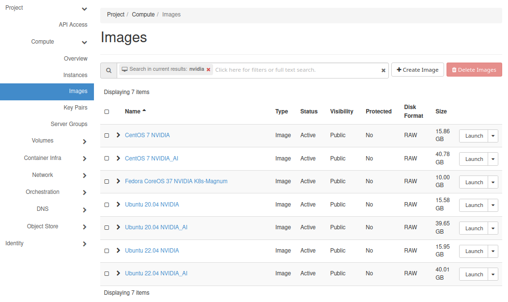
Task: Remove the nvidia search filter tag
Action: (209, 70)
